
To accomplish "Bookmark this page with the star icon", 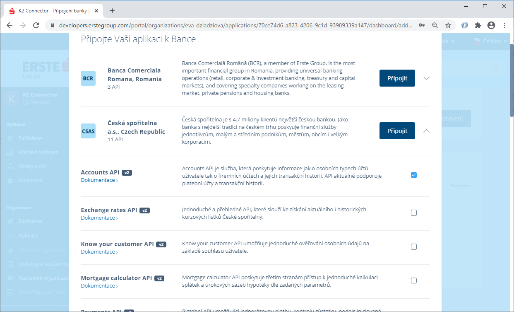I will (x=448, y=25).
